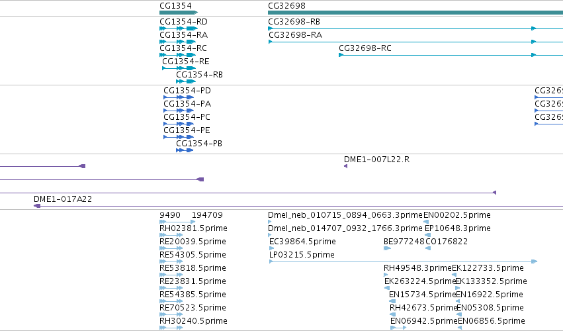
Task: Click the EN06942.5prime EST arrow glyph
Action: pyautogui.click(x=398, y=328)
